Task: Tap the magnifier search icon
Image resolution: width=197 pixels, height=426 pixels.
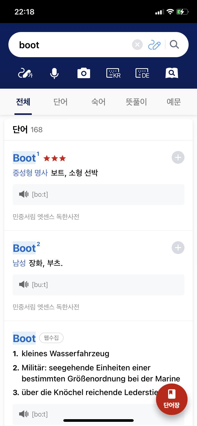Action: pos(174,45)
